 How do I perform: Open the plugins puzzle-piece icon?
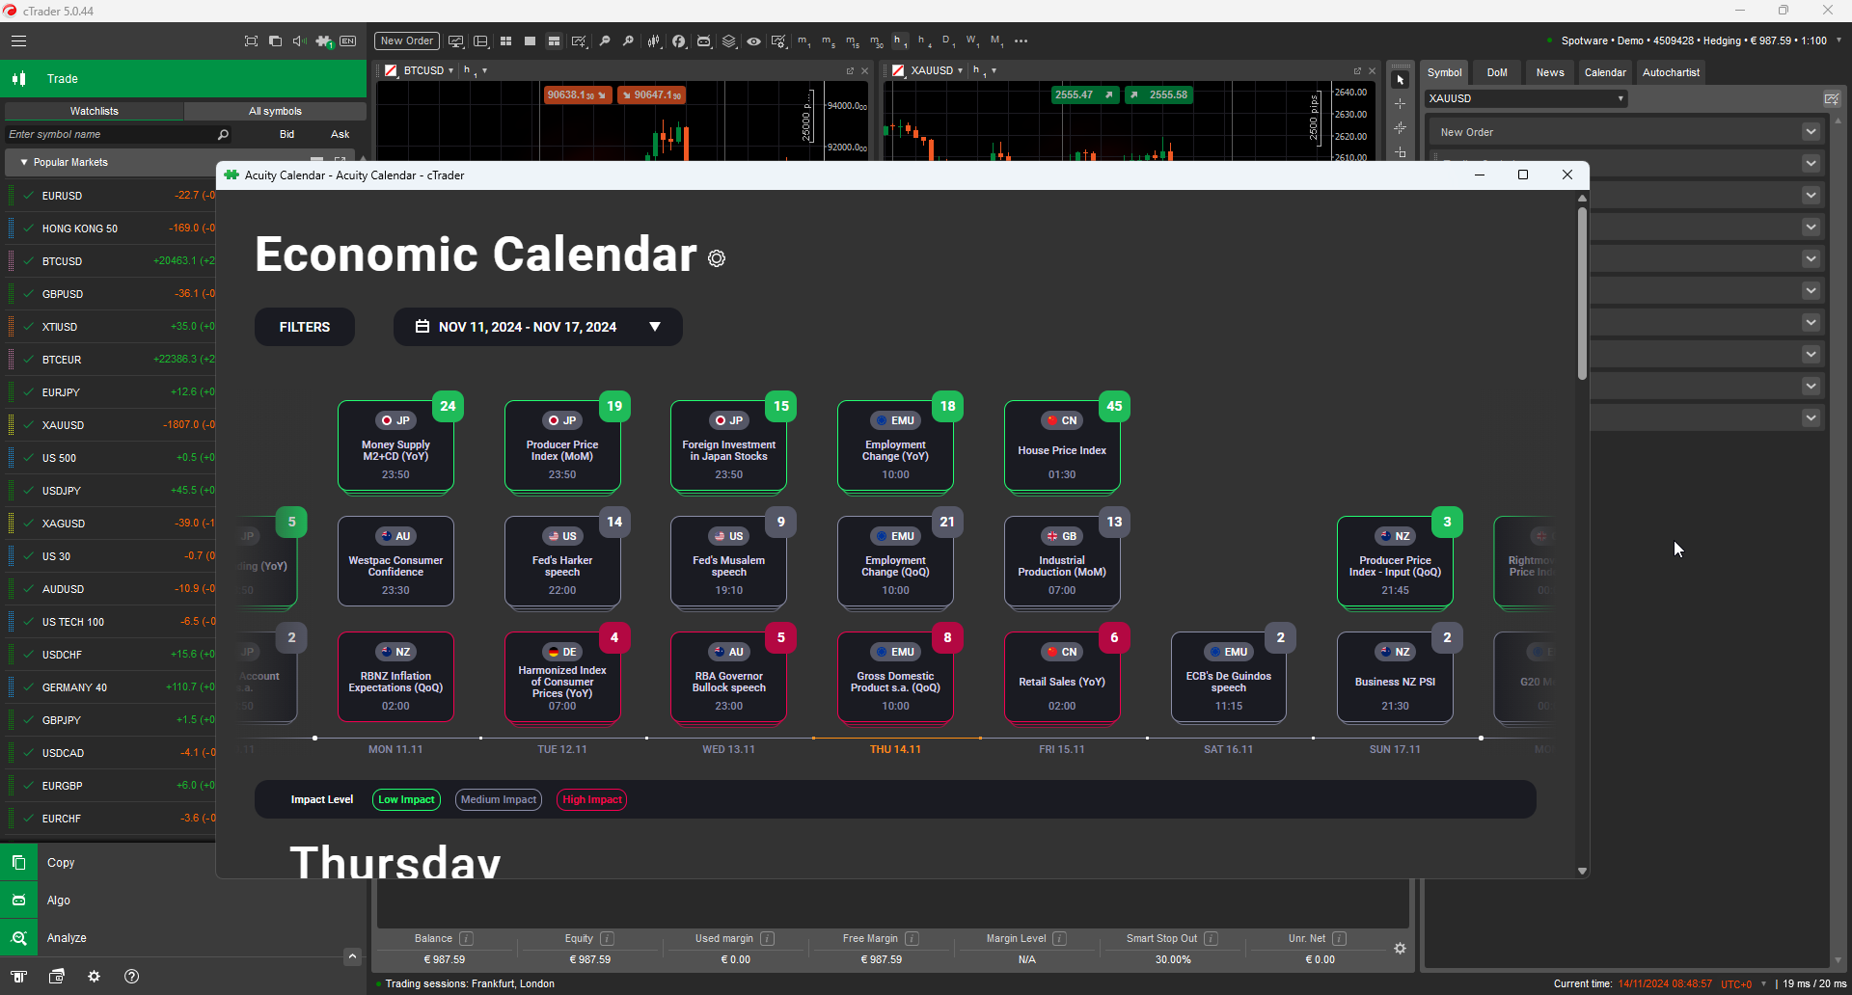(x=324, y=40)
